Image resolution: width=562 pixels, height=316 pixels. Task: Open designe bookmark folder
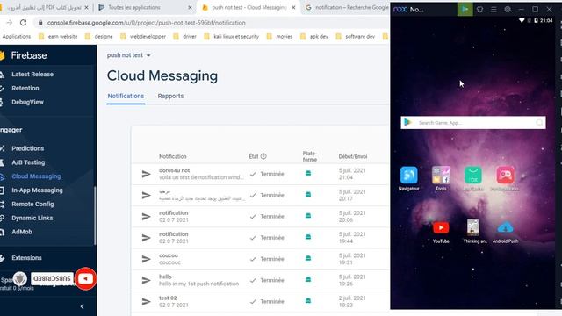coord(98,37)
